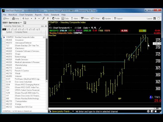Click the watchlist scrollbar down arrow
Viewport: 163px width, 122px height.
47,81
